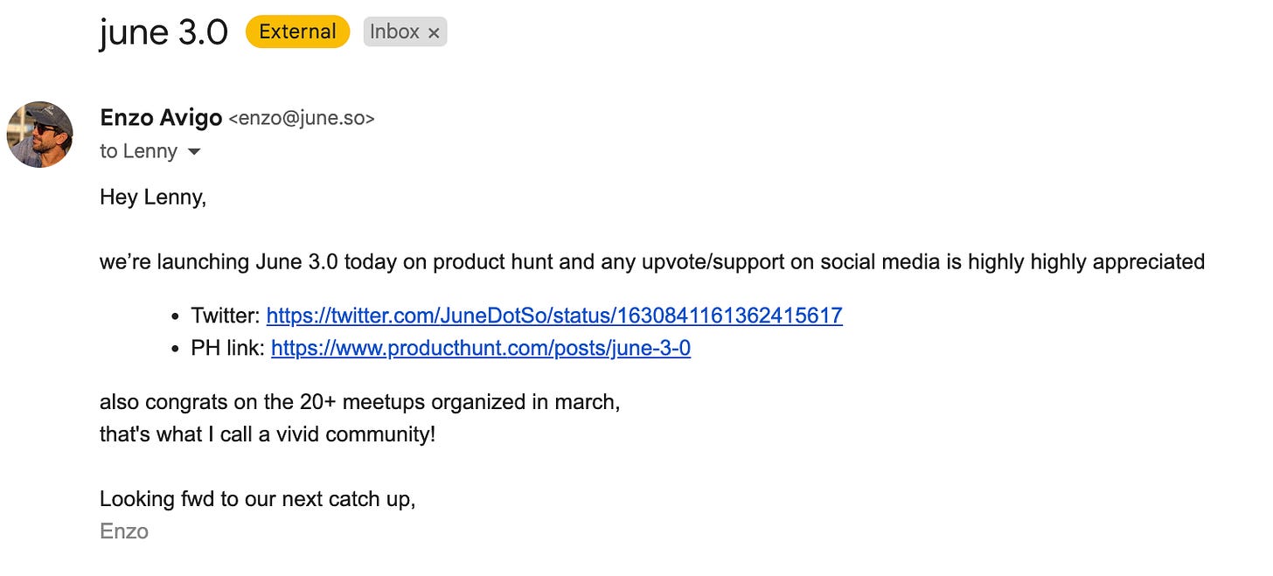Image resolution: width=1273 pixels, height=576 pixels.
Task: Click the "PH link:" bullet label
Action: point(228,349)
